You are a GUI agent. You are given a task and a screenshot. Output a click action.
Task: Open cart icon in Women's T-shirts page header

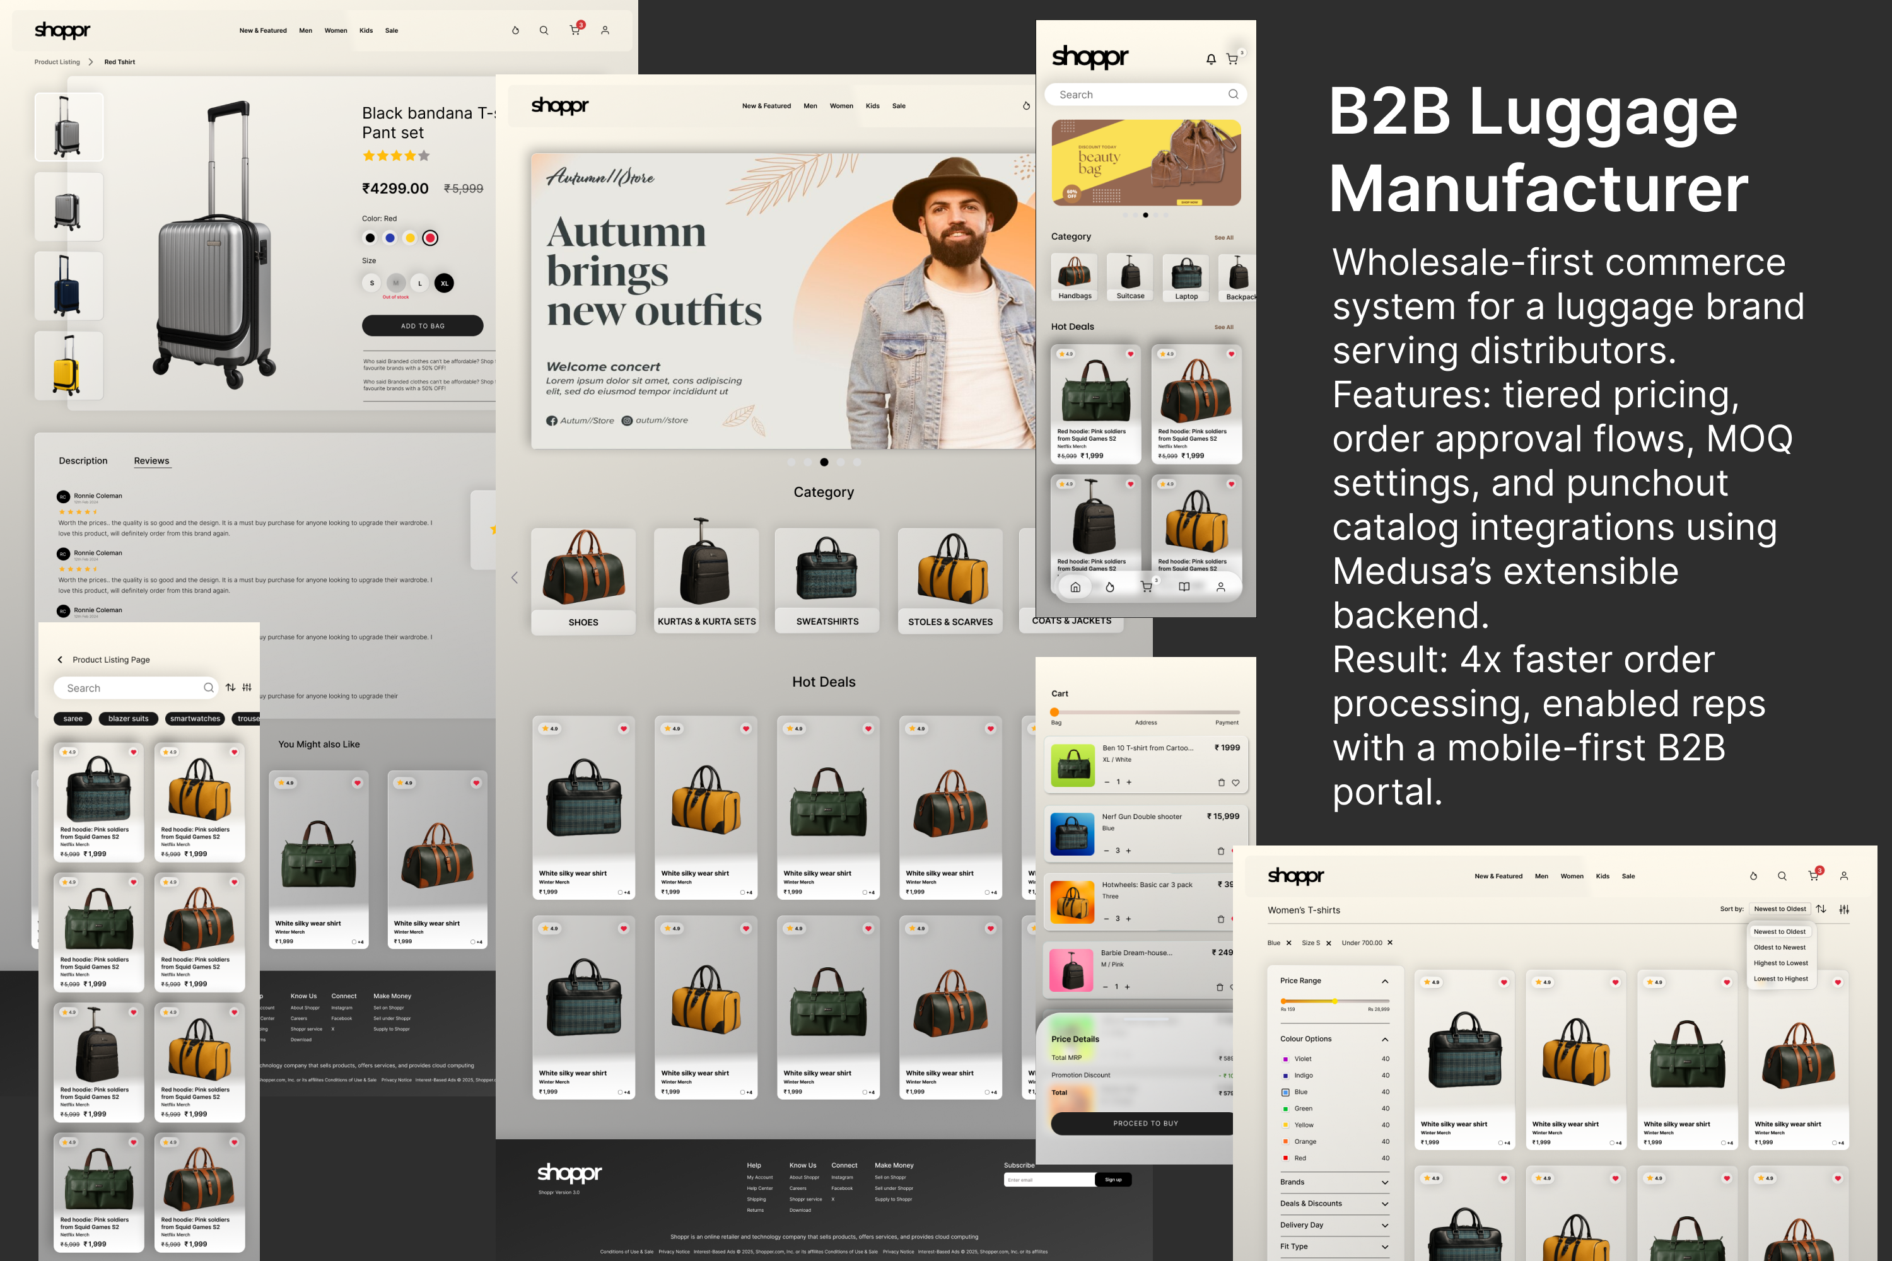(1813, 875)
